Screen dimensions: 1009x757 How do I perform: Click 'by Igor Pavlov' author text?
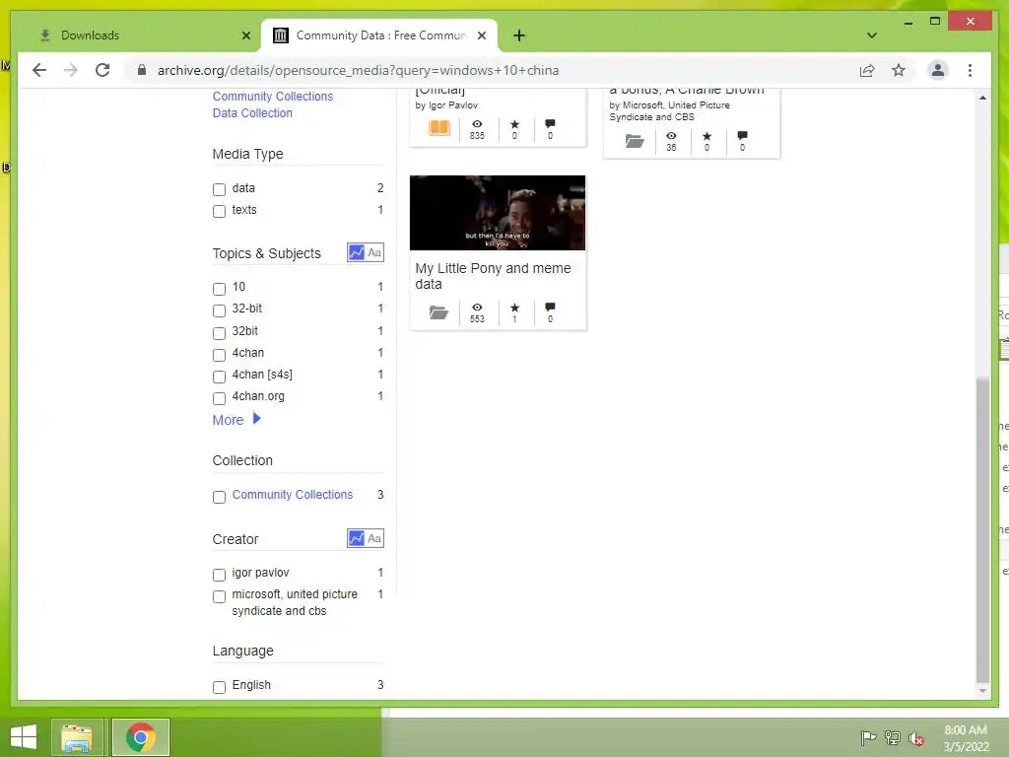(446, 104)
